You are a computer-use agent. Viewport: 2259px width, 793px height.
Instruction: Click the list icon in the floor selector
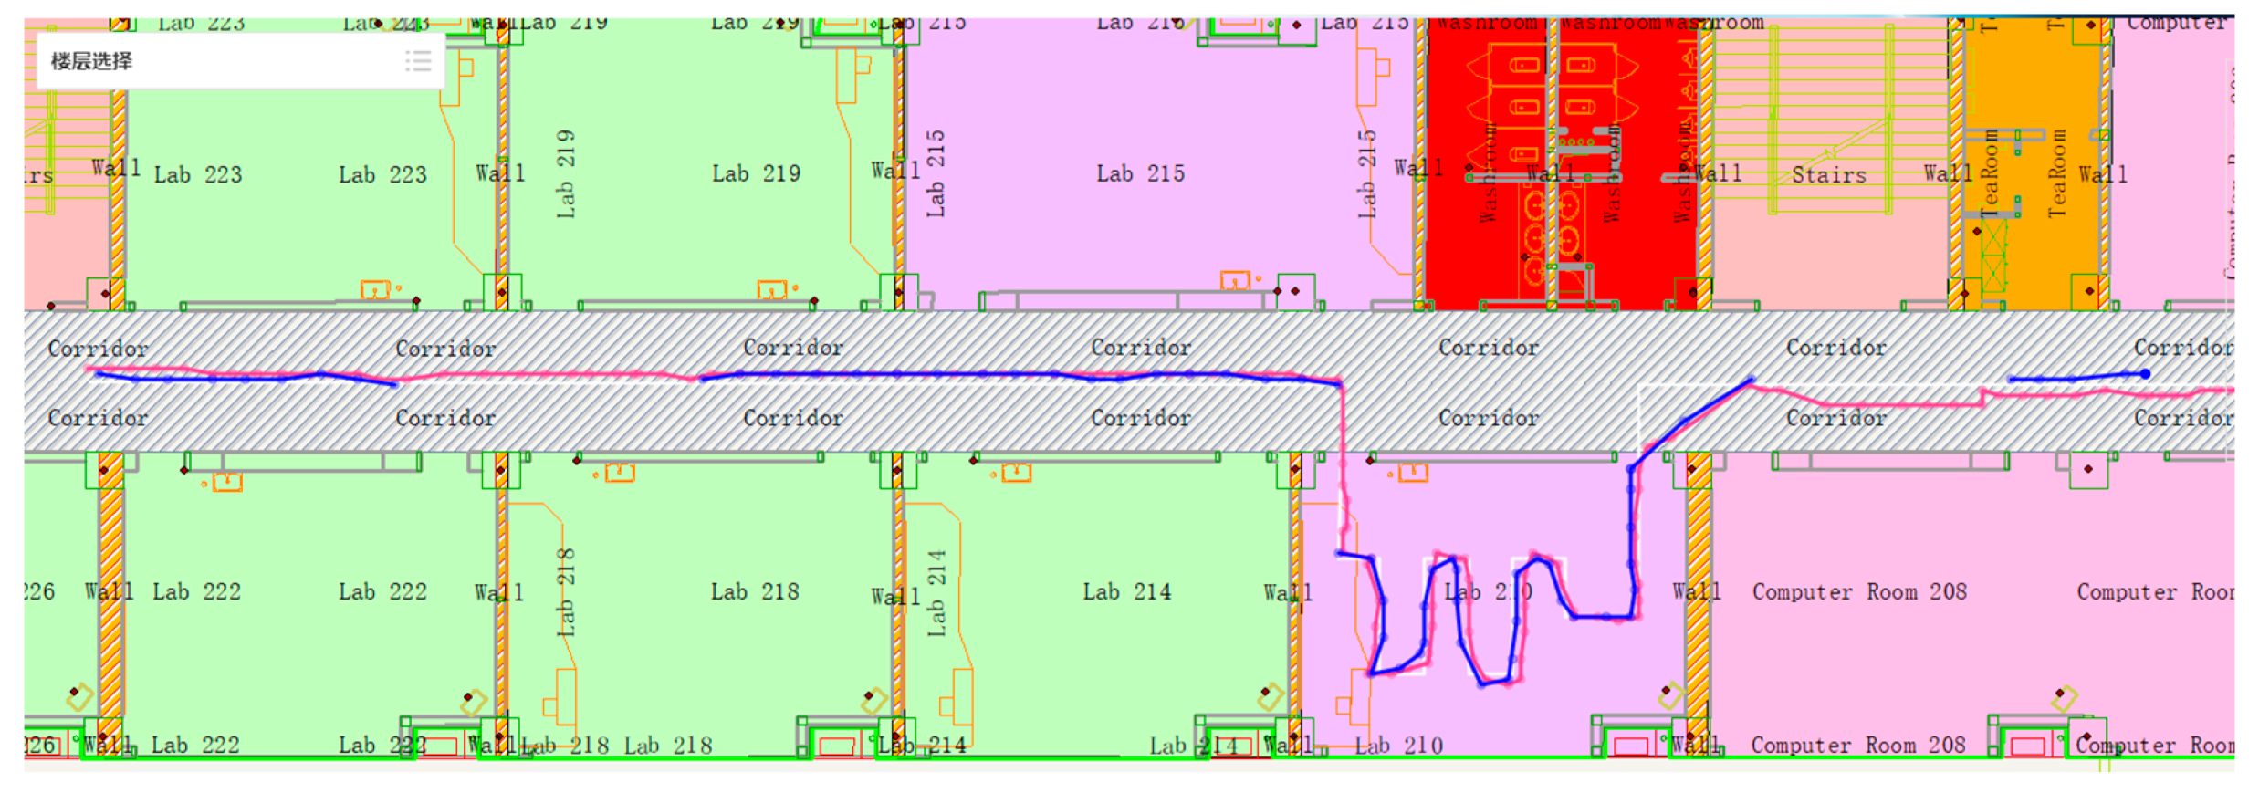(418, 61)
